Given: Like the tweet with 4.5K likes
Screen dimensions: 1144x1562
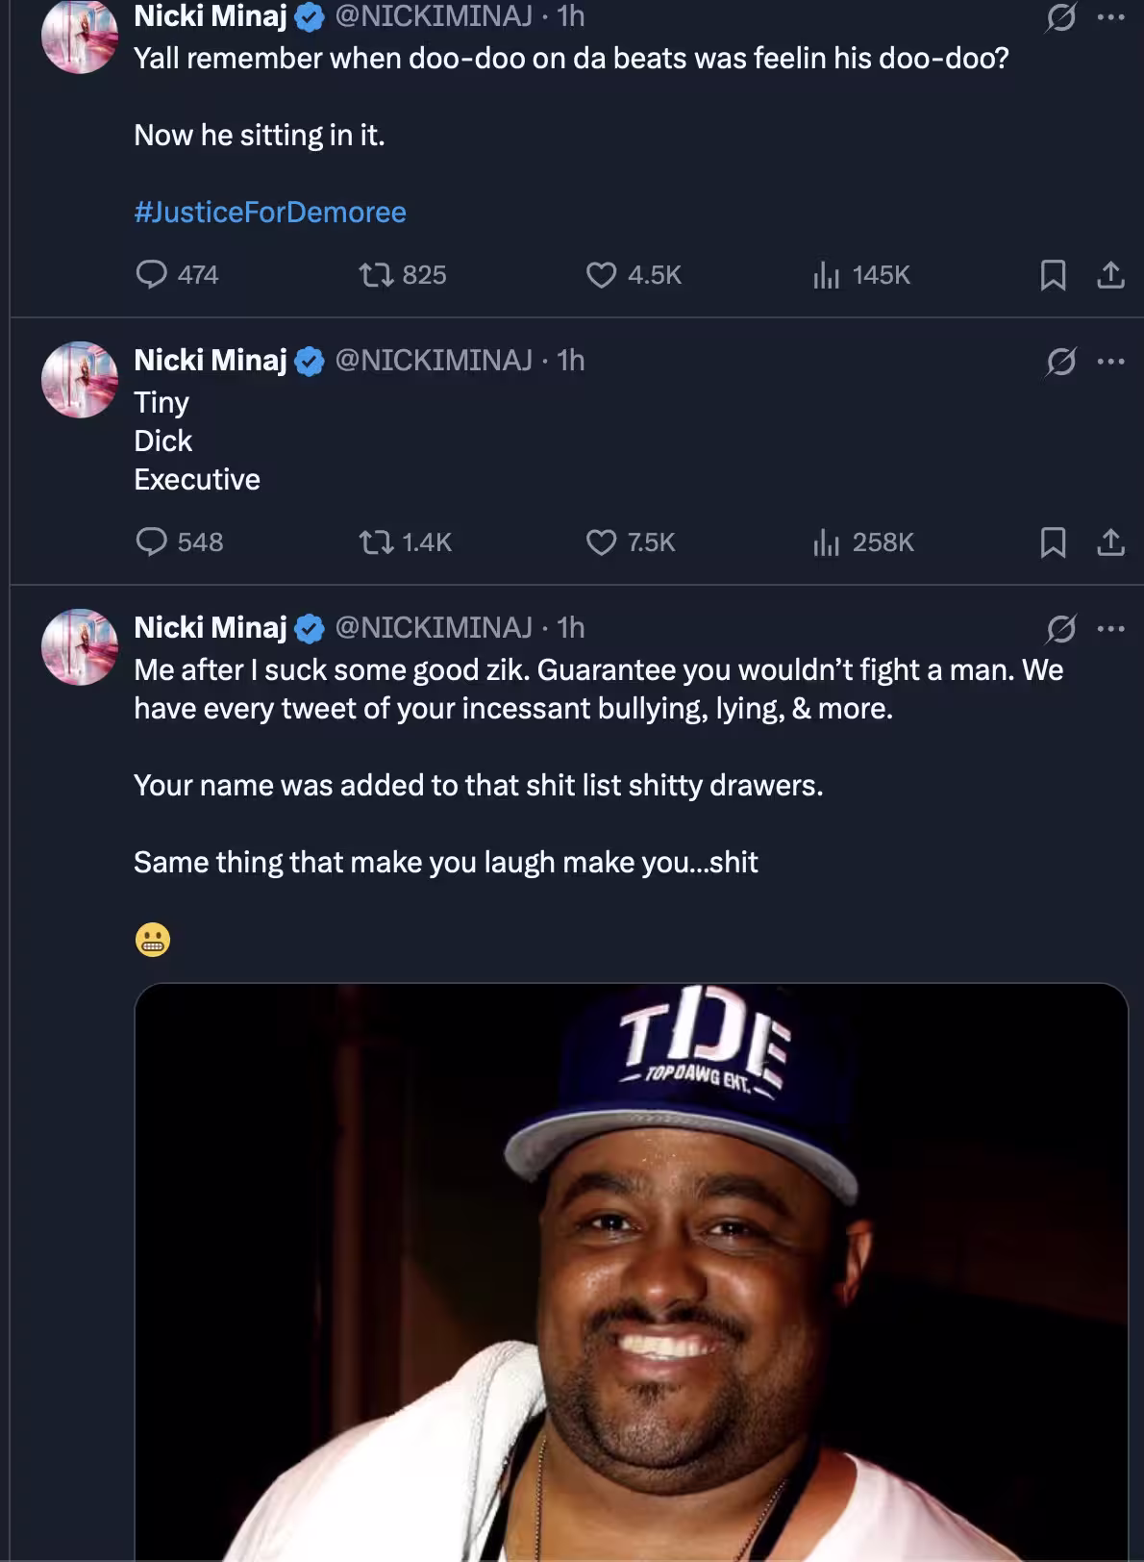Looking at the screenshot, I should (x=634, y=275).
